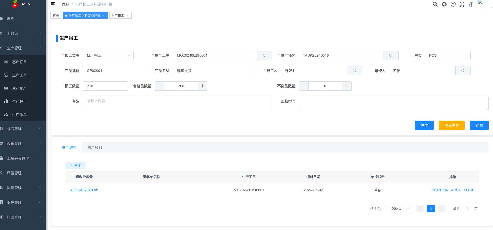This screenshot has width=493, height=230.
Task: Switch to the 生产废料 tab
Action: click(95, 147)
